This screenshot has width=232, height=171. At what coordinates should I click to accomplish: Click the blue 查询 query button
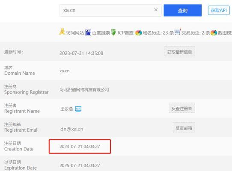point(183,10)
